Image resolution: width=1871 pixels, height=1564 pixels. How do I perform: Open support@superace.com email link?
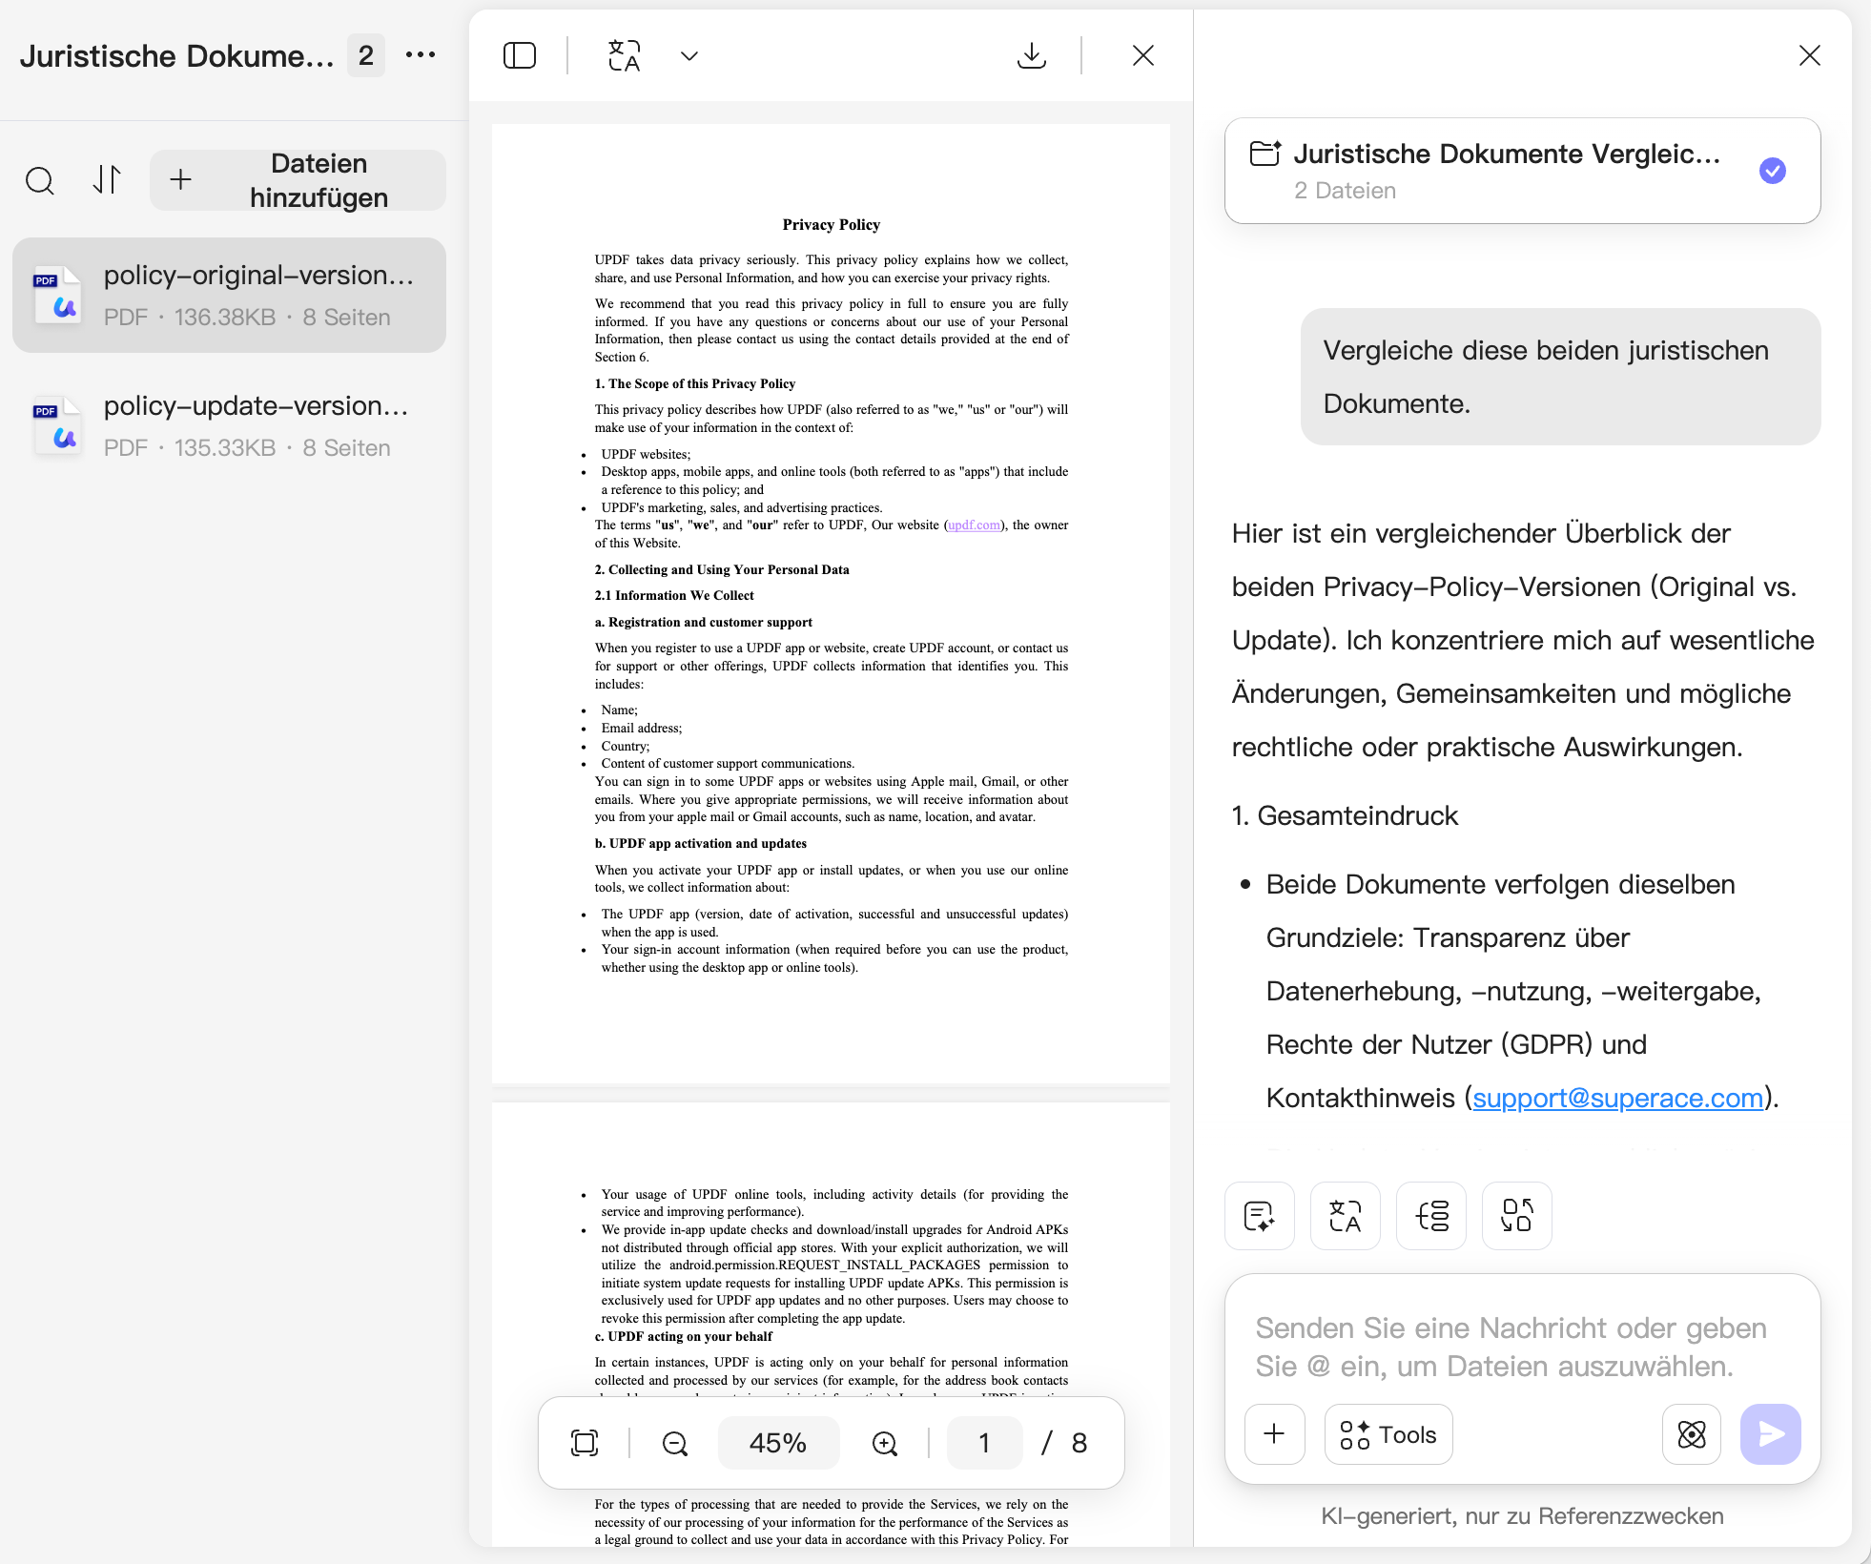(x=1617, y=1098)
